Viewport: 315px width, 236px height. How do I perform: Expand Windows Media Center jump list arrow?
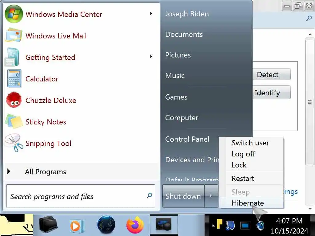[x=151, y=14]
